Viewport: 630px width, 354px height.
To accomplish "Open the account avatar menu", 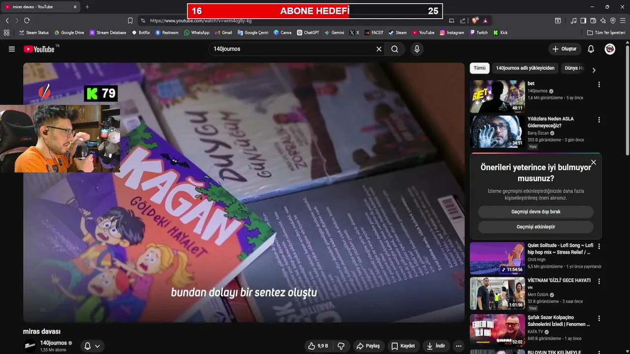I will pos(610,49).
